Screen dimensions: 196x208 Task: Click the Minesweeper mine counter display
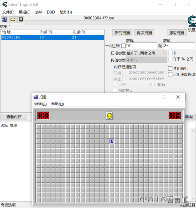44,116
